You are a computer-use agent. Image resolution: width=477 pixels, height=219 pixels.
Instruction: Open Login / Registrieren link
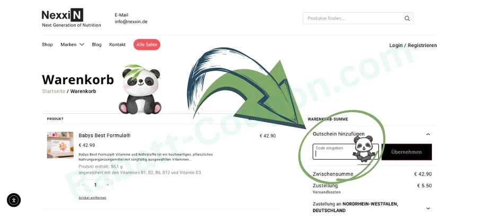(x=413, y=45)
